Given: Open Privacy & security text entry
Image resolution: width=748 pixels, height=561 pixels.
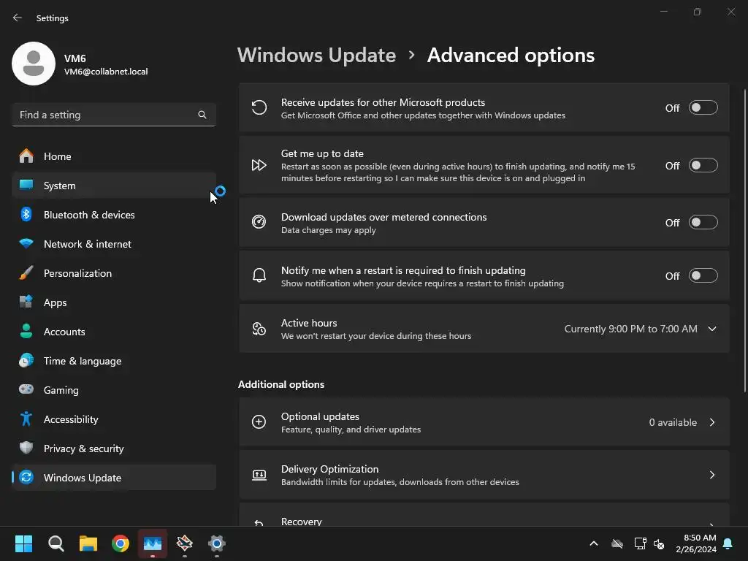Looking at the screenshot, I should pos(83,449).
